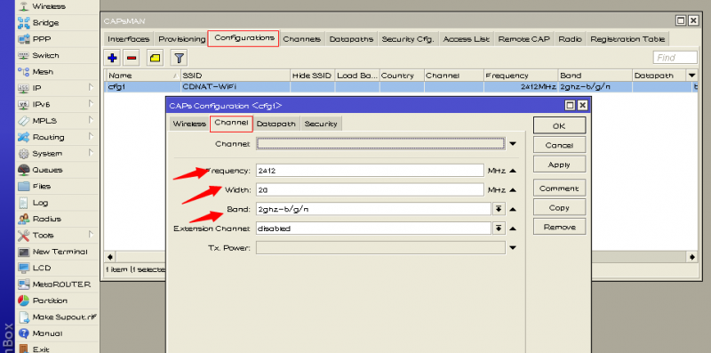This screenshot has width=711, height=353.
Task: Switch to Datapath tab in CAPs Configuration
Action: click(x=276, y=124)
